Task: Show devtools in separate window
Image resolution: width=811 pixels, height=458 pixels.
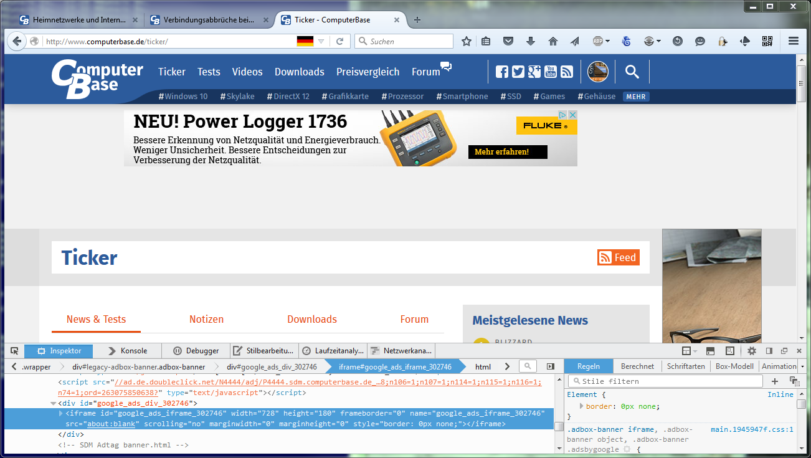Action: tap(784, 351)
